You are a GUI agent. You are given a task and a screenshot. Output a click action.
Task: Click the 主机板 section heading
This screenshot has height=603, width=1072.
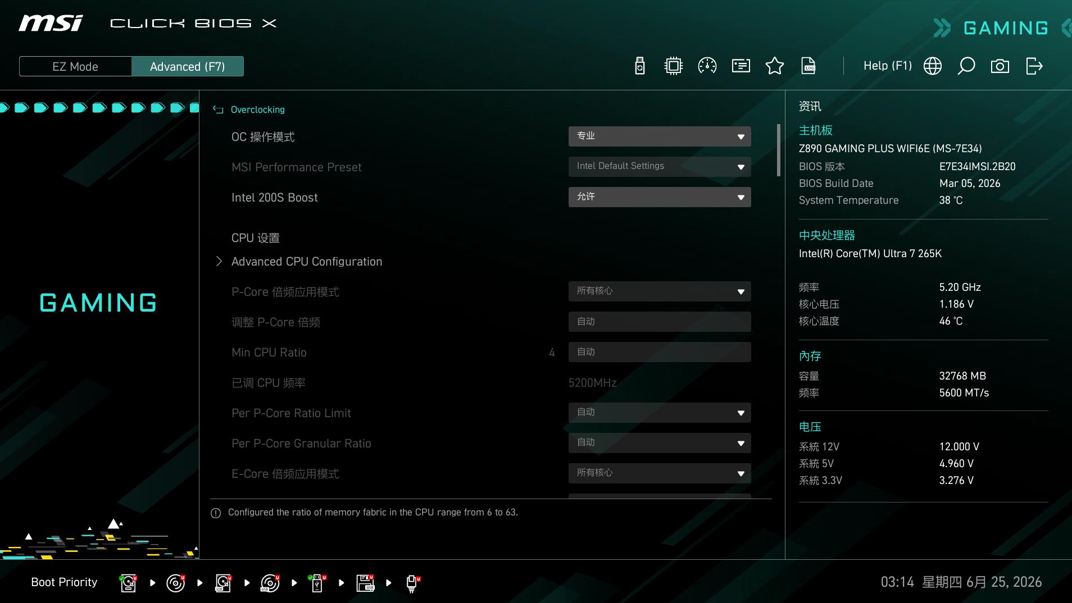pyautogui.click(x=816, y=131)
